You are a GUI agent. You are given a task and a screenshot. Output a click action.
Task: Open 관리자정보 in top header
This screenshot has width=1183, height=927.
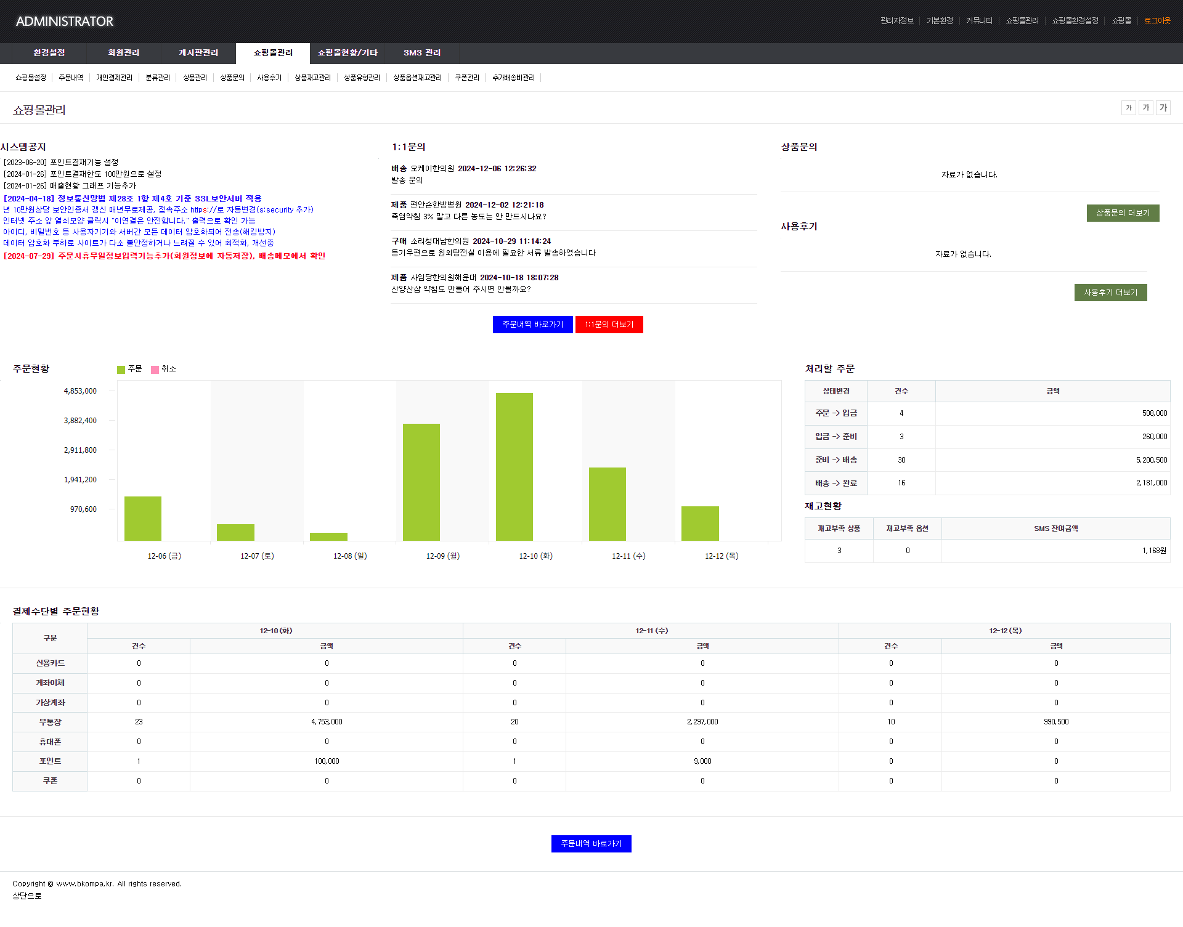(x=896, y=21)
